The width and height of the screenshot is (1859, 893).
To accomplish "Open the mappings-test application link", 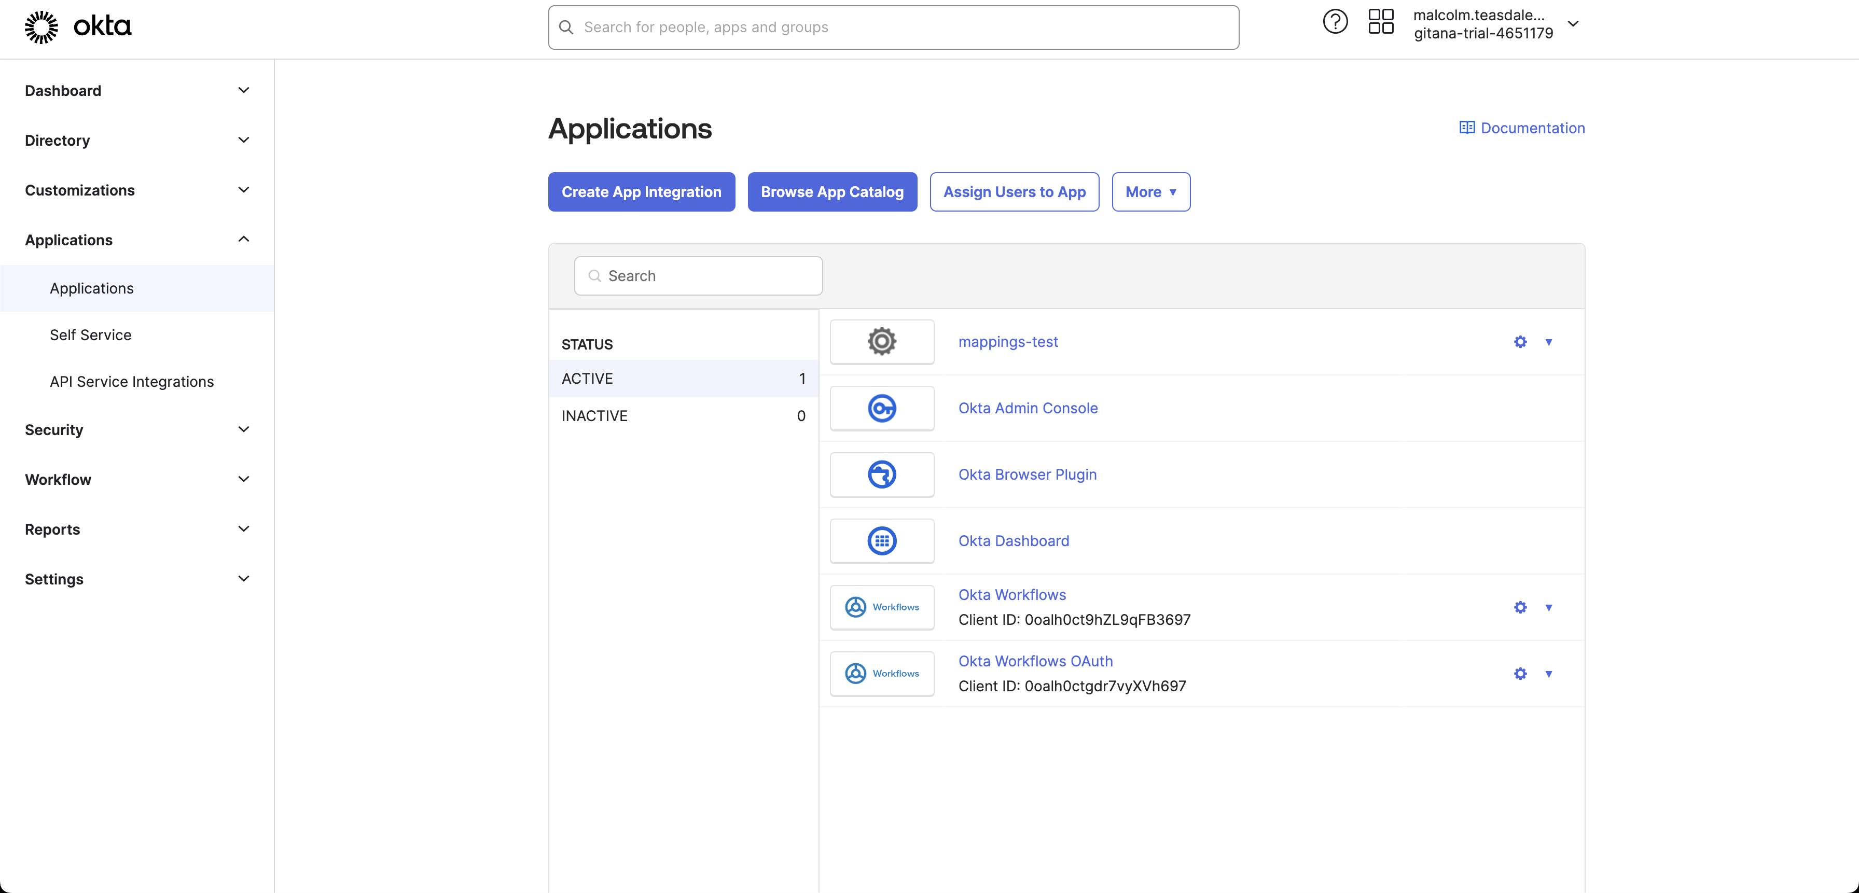I will [1008, 342].
